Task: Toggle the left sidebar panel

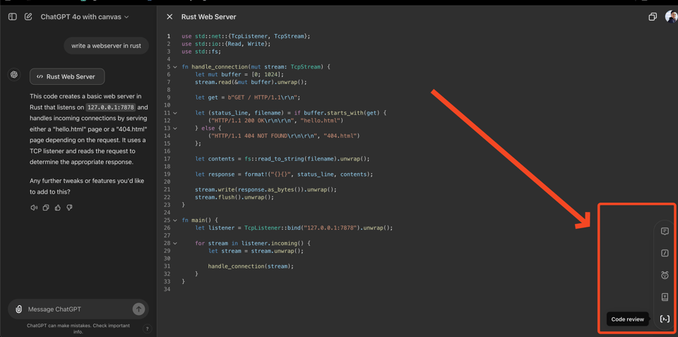Action: (13, 17)
